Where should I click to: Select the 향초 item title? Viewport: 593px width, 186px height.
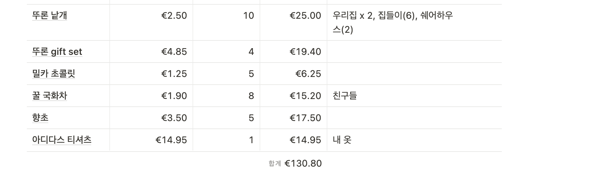(x=40, y=118)
